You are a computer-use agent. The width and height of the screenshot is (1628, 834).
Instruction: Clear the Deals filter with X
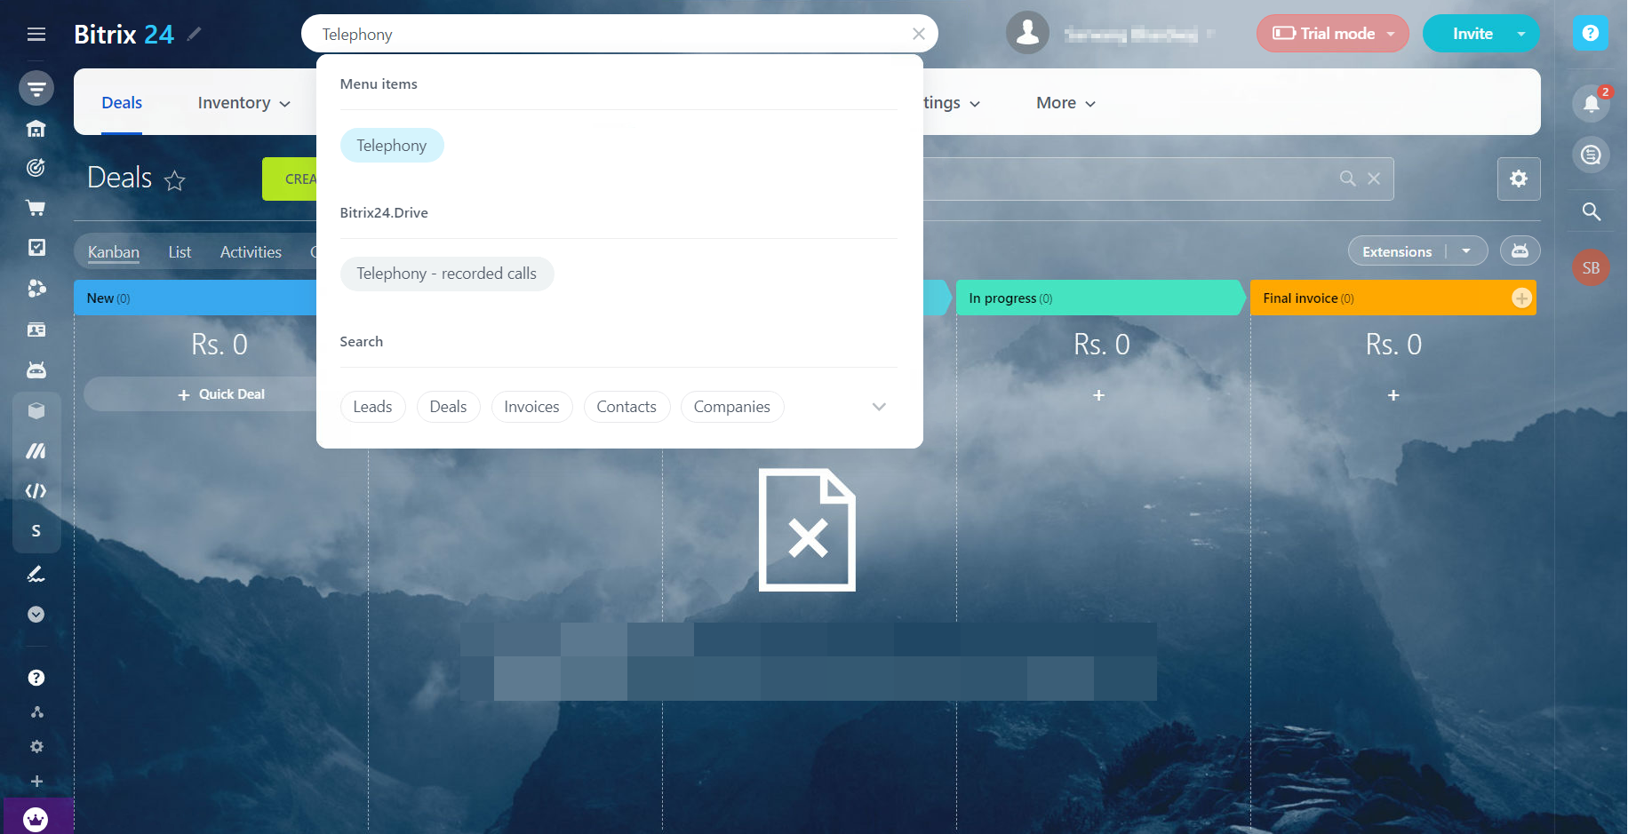(x=1374, y=179)
